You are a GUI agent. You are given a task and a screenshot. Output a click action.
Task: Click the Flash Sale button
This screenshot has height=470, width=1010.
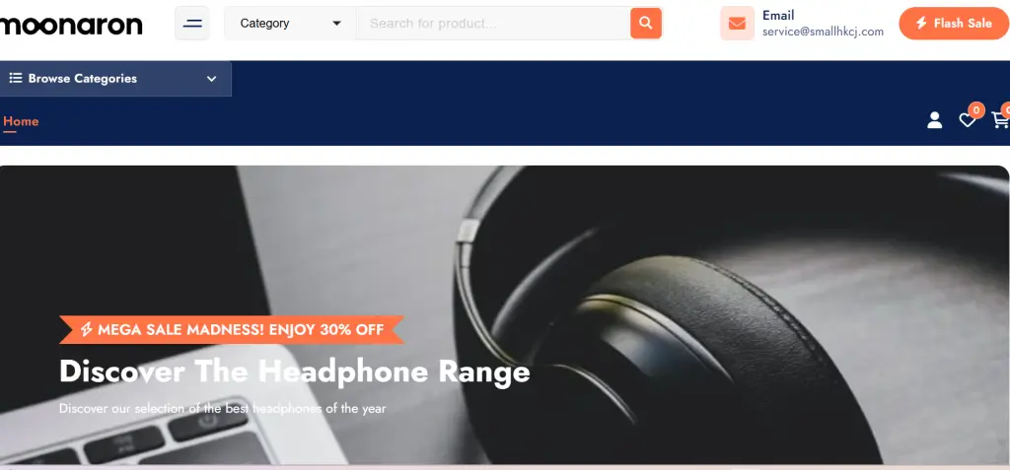(954, 24)
